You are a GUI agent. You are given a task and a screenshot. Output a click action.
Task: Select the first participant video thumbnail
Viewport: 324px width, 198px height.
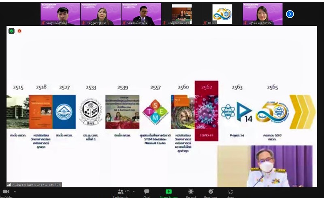[60, 14]
